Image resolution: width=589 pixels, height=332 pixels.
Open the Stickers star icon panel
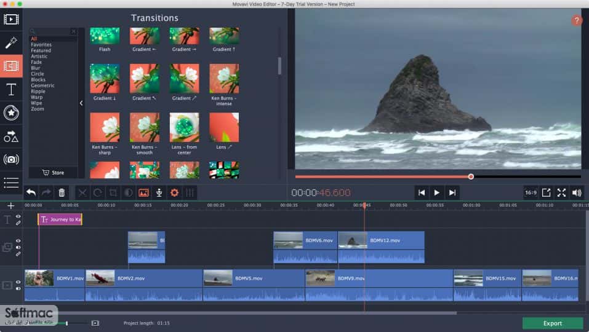click(11, 113)
